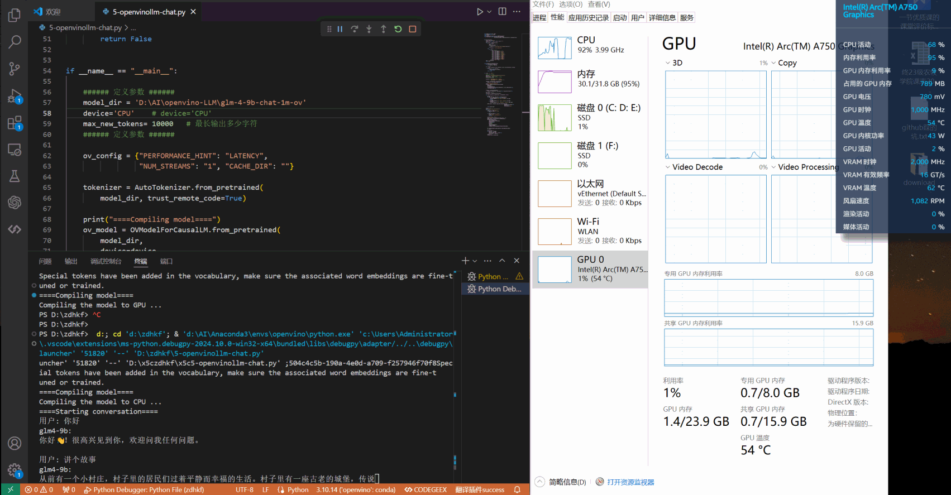Select CPU performance graph entry
This screenshot has width=951, height=495.
coord(590,47)
